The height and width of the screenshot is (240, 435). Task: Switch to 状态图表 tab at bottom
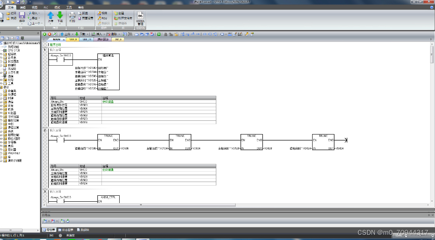(66, 230)
